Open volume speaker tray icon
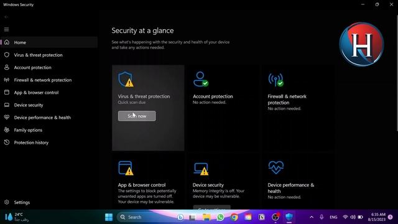This screenshot has height=224, width=398. point(353,217)
